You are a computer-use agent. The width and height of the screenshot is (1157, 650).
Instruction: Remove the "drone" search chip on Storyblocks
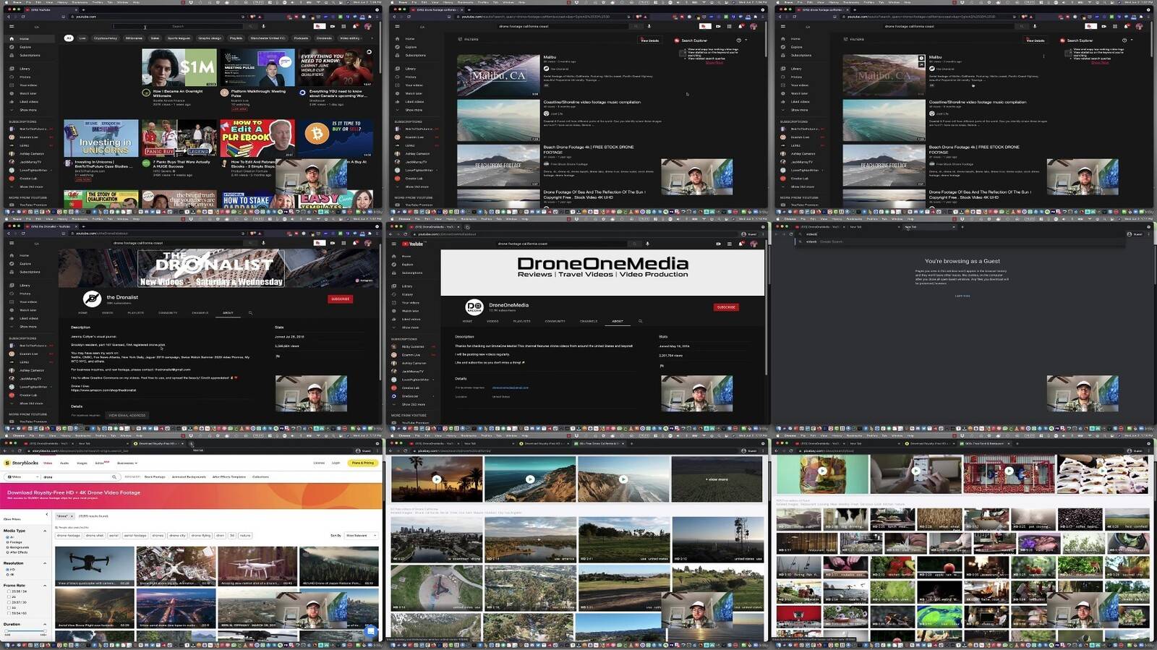[72, 516]
